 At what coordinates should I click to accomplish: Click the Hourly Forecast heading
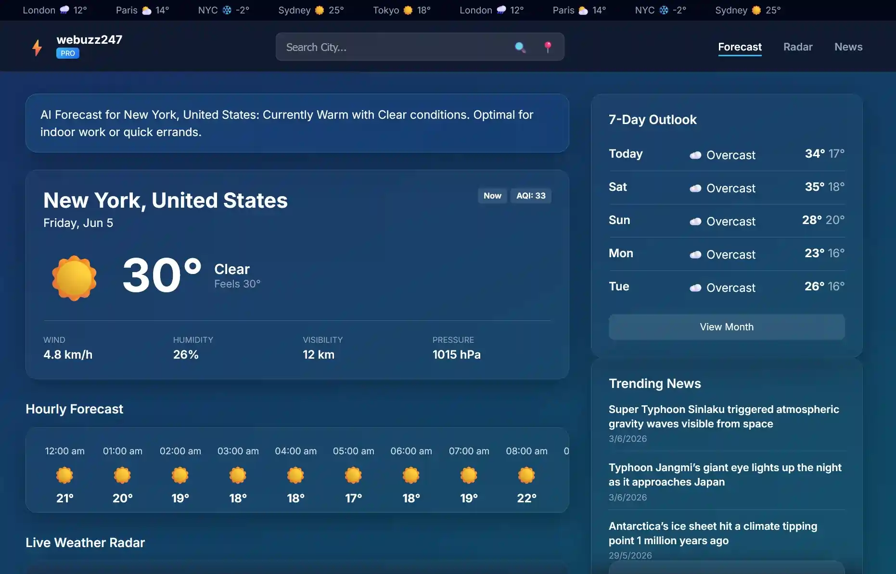coord(74,409)
